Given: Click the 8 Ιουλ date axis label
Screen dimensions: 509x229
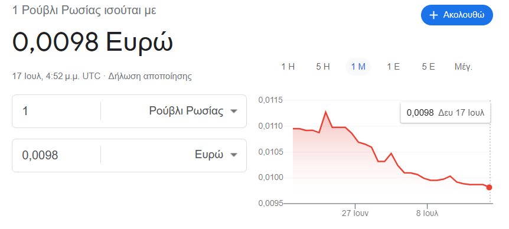Looking at the screenshot, I should 427,214.
